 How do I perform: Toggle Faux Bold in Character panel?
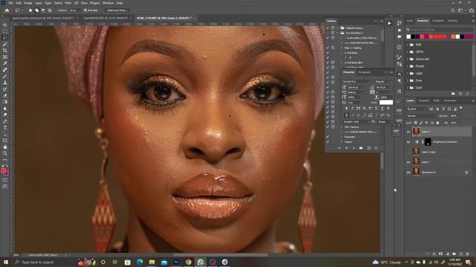point(347,108)
